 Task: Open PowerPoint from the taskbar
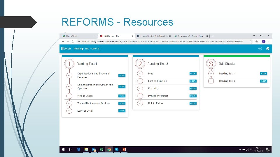coord(124,149)
